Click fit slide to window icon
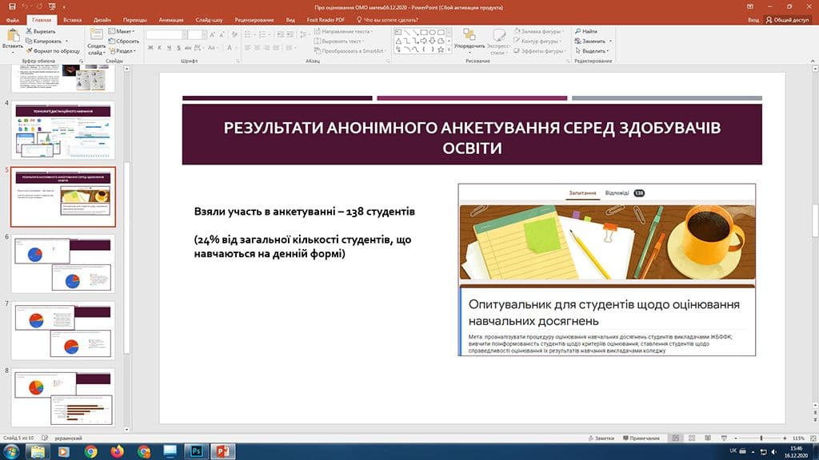 (x=813, y=438)
